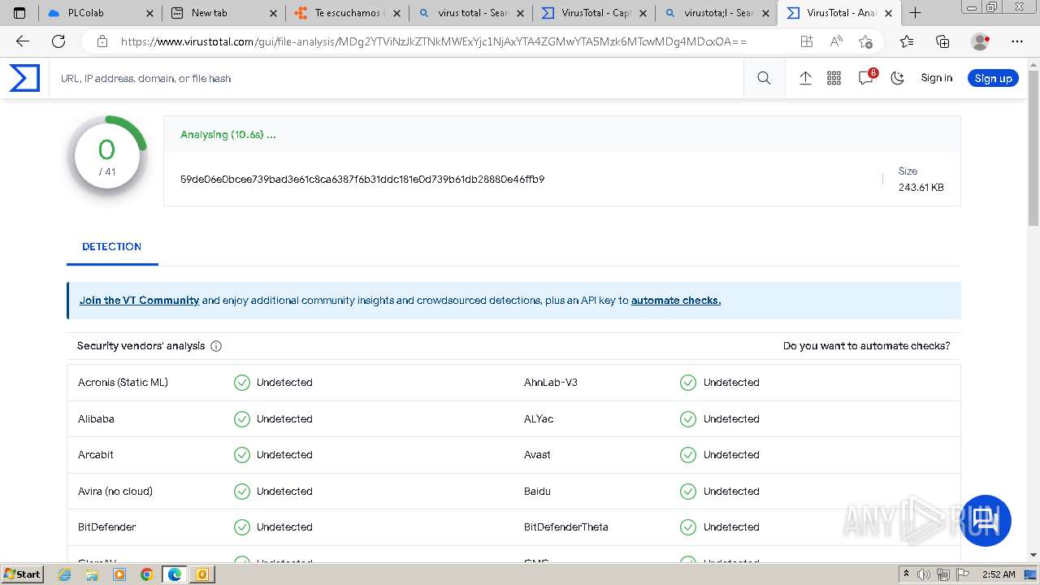Open the apps grid icon
Viewport: 1040px width, 585px height.
click(x=834, y=78)
